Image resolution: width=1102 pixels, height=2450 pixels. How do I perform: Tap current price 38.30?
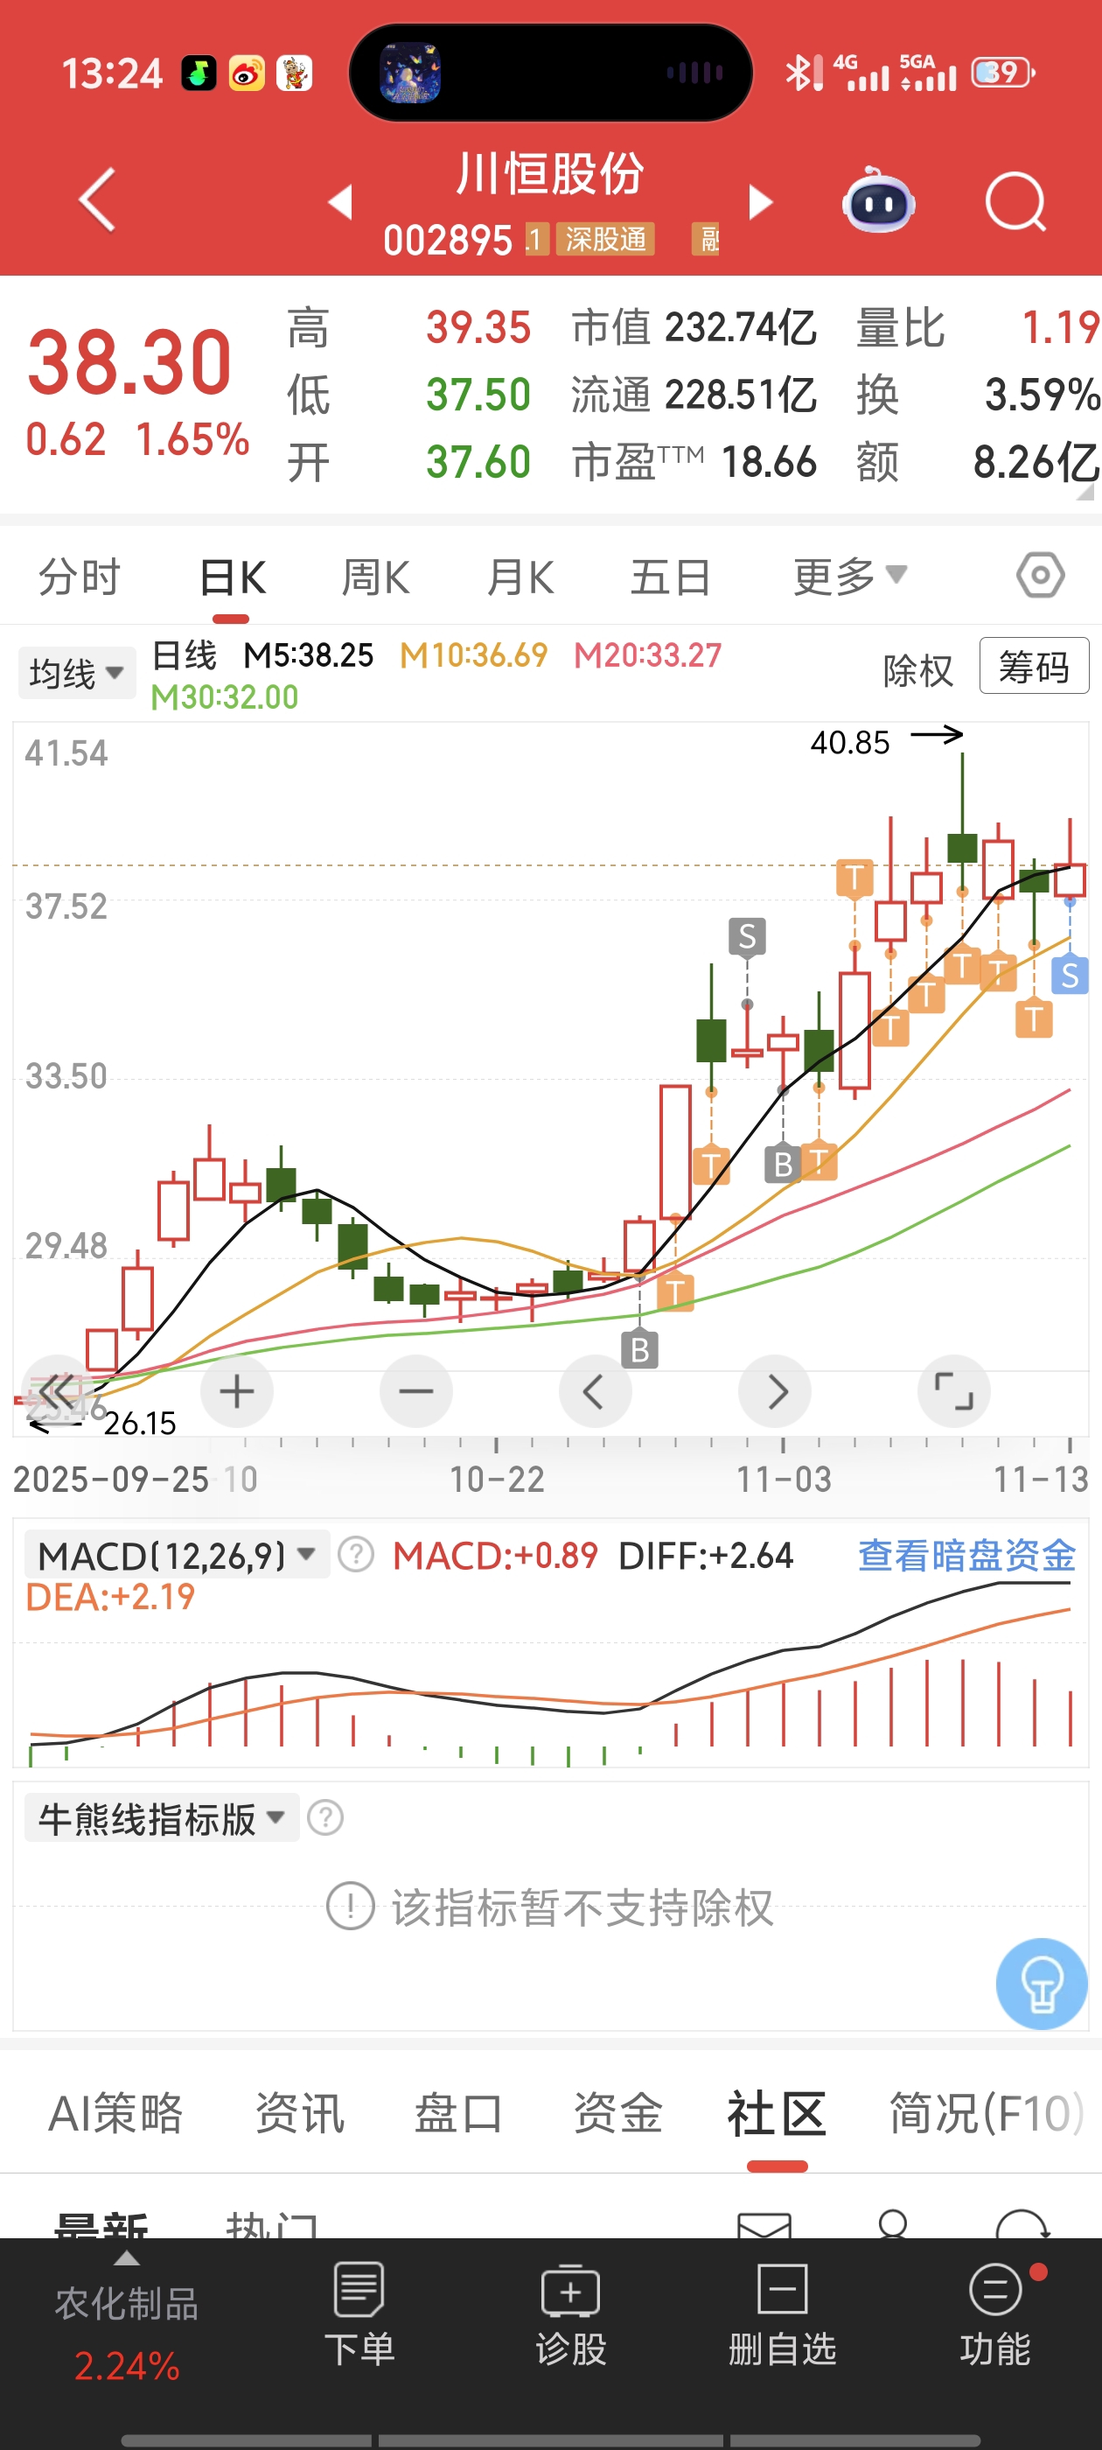point(129,361)
